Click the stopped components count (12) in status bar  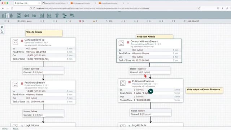tap(82, 21)
